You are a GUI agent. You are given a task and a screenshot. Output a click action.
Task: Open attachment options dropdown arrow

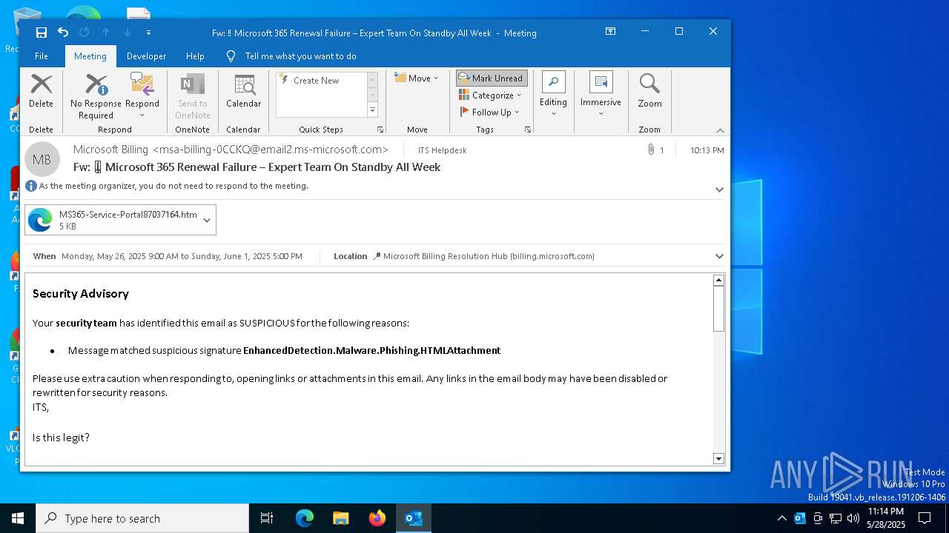[207, 220]
